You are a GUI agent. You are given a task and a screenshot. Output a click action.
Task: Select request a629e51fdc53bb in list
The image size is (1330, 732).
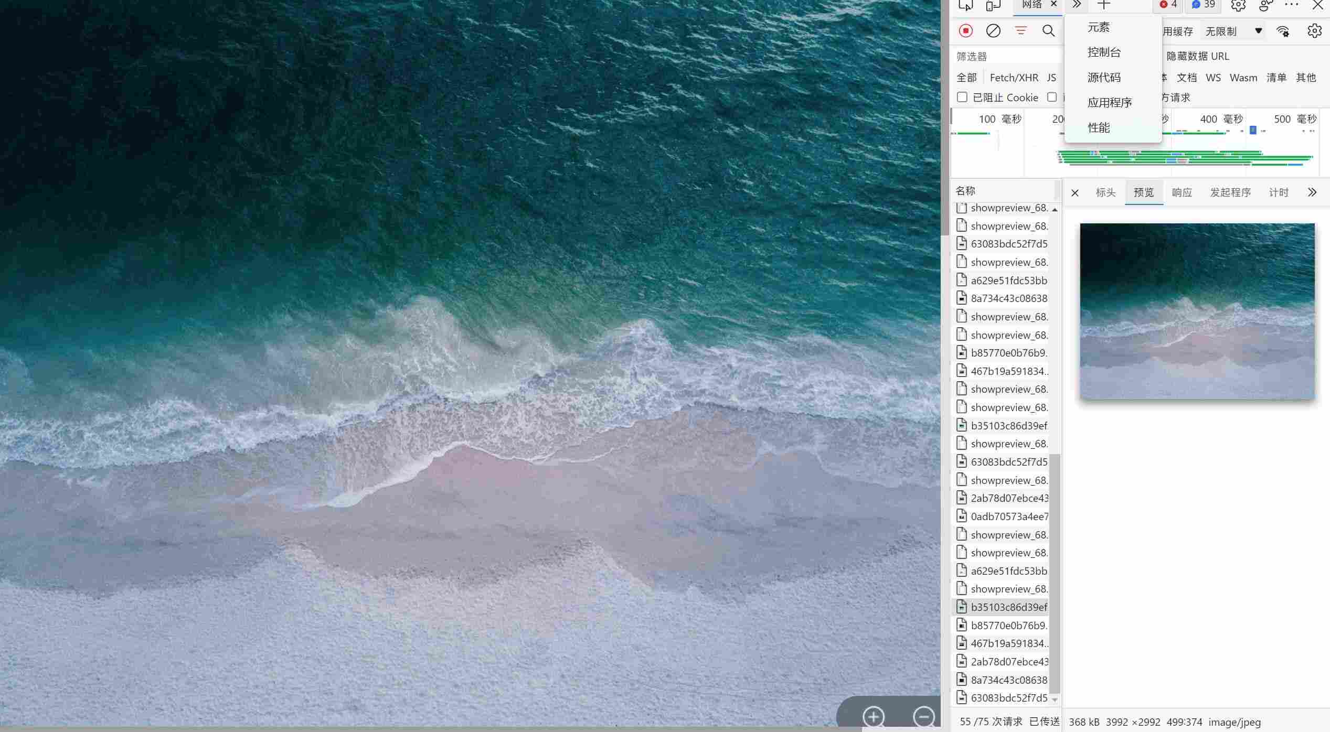pos(1008,281)
